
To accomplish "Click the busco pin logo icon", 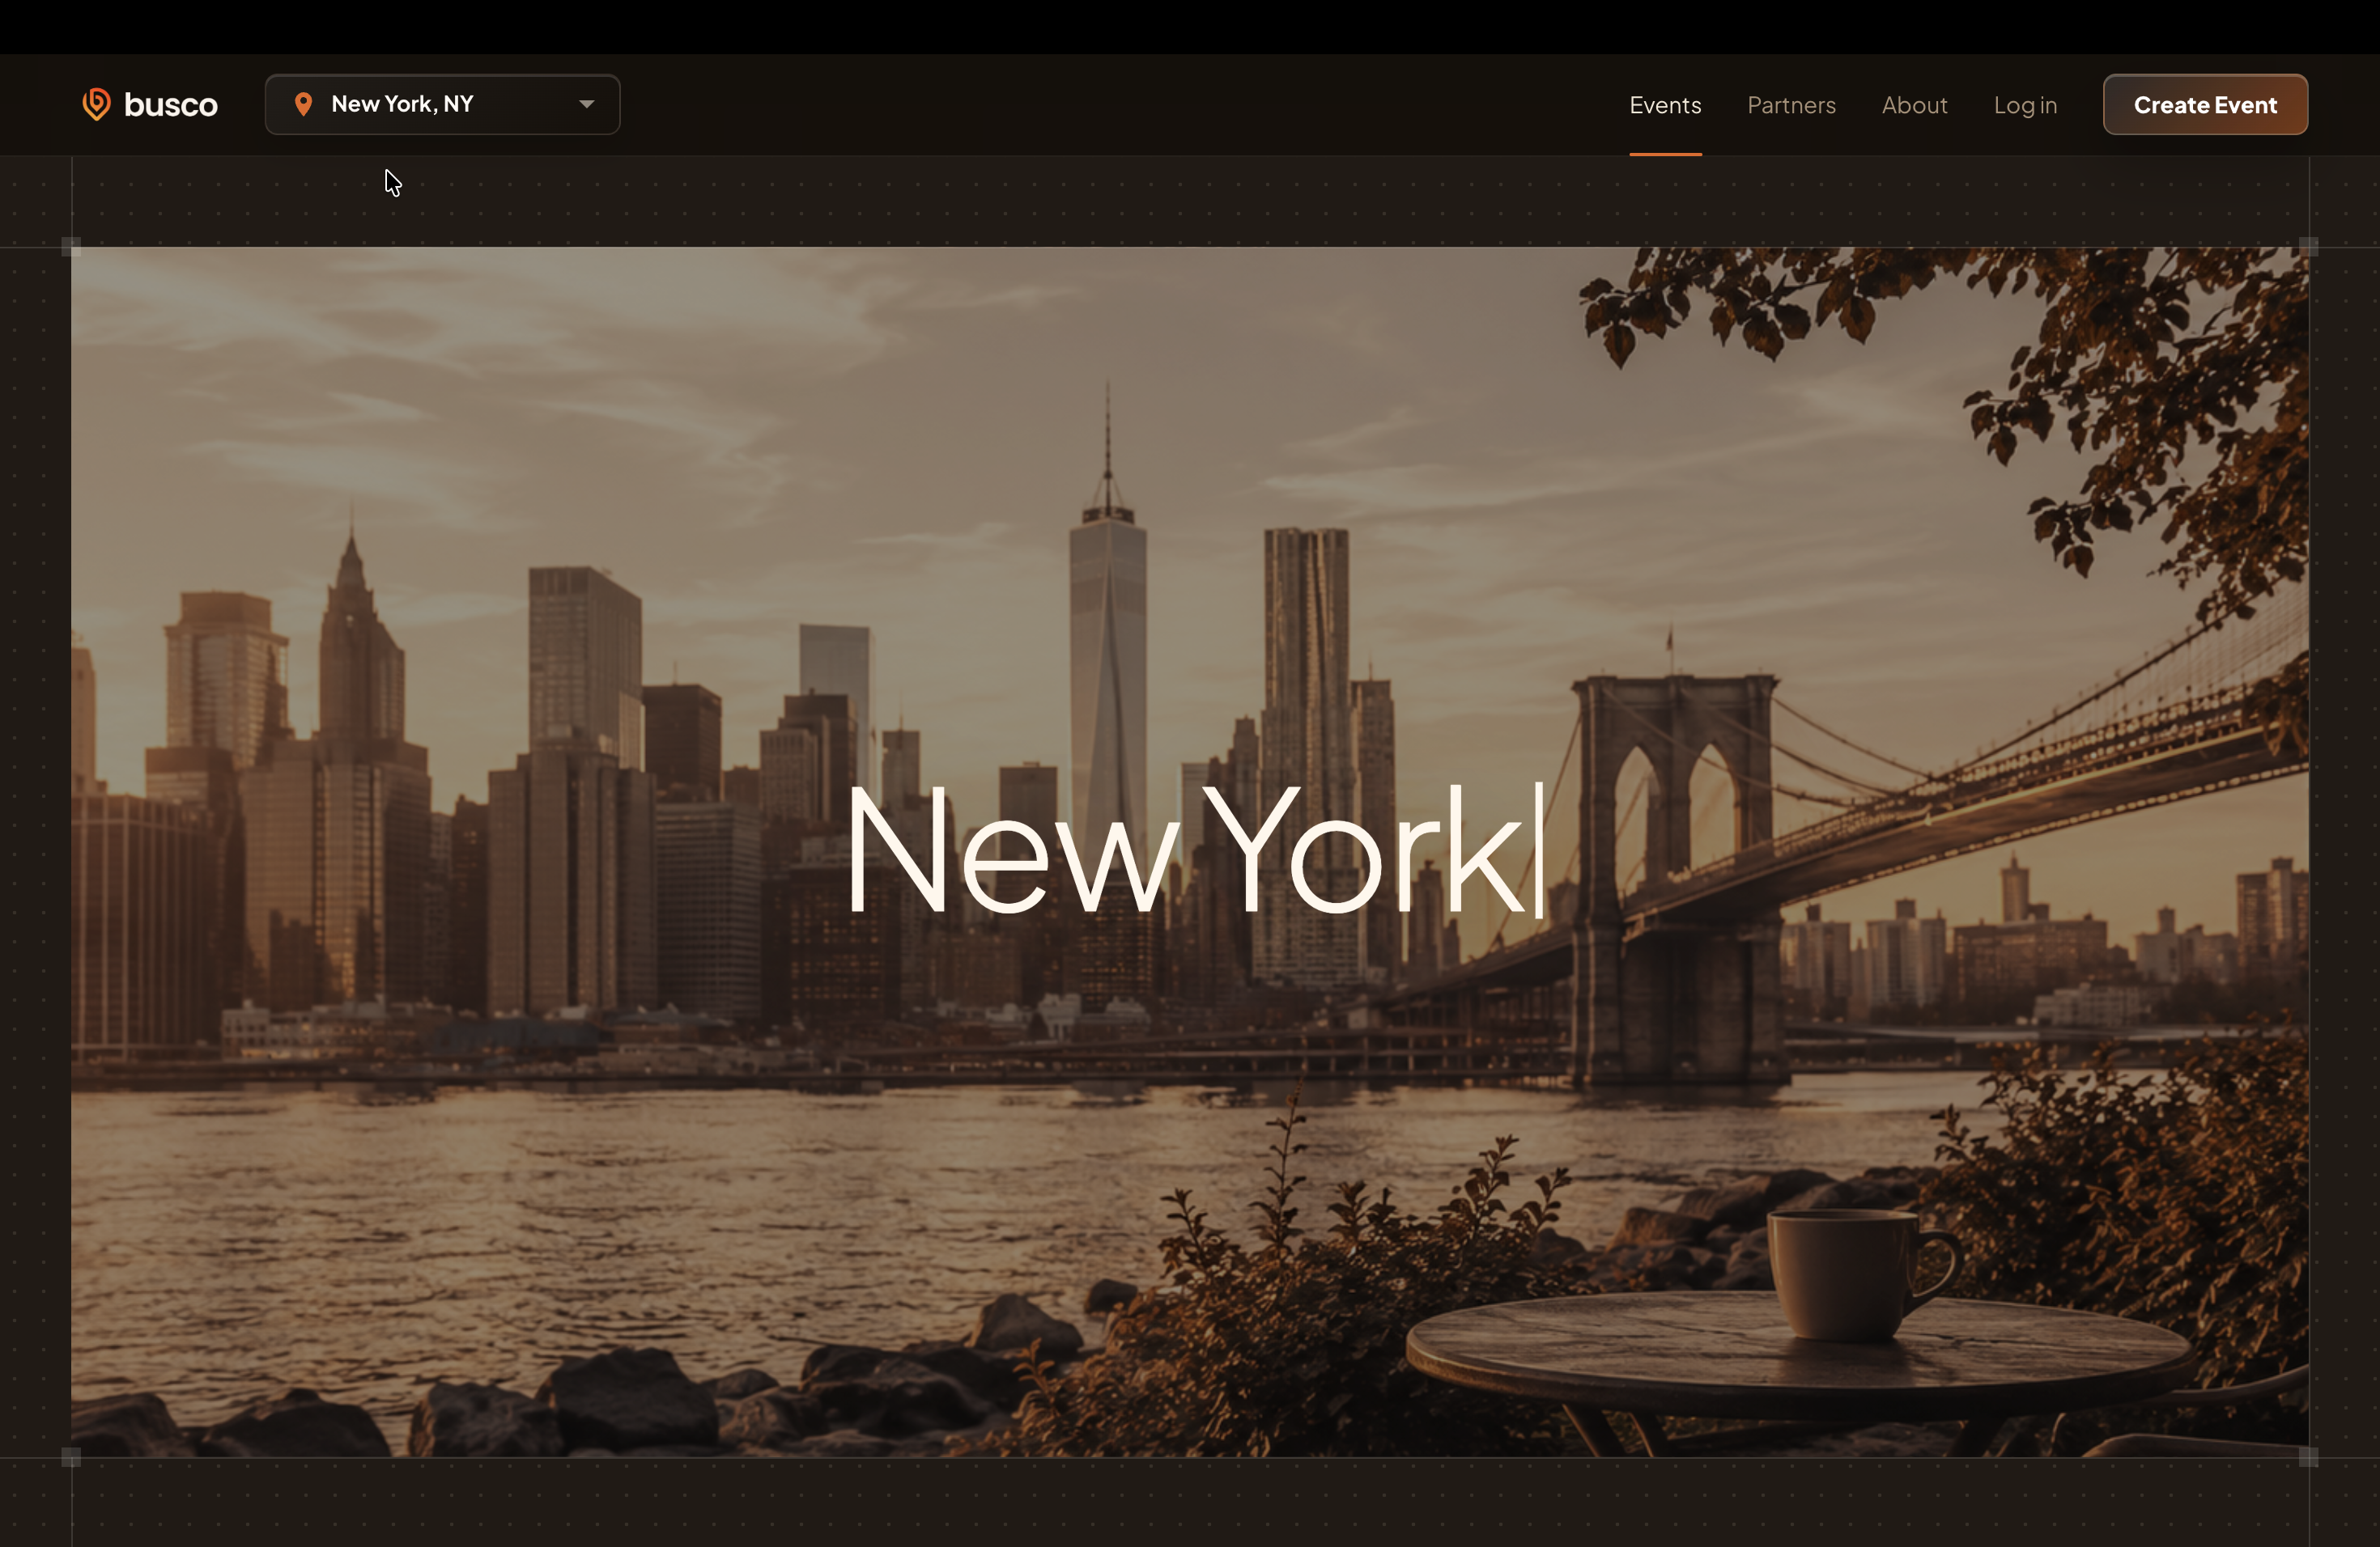I will tap(96, 104).
